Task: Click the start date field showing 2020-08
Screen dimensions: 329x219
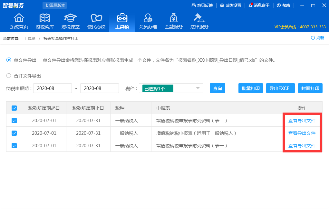Action: (52, 88)
